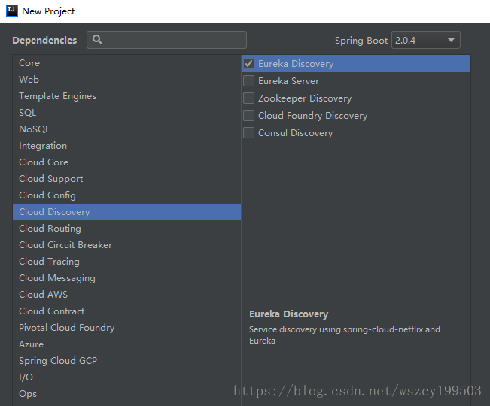Select the Cloud Circuit Breaker category
This screenshot has height=406, width=490.
(126, 245)
